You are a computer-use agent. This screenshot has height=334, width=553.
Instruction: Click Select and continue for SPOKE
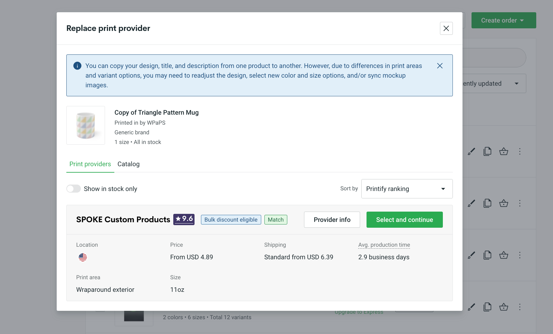tap(404, 220)
